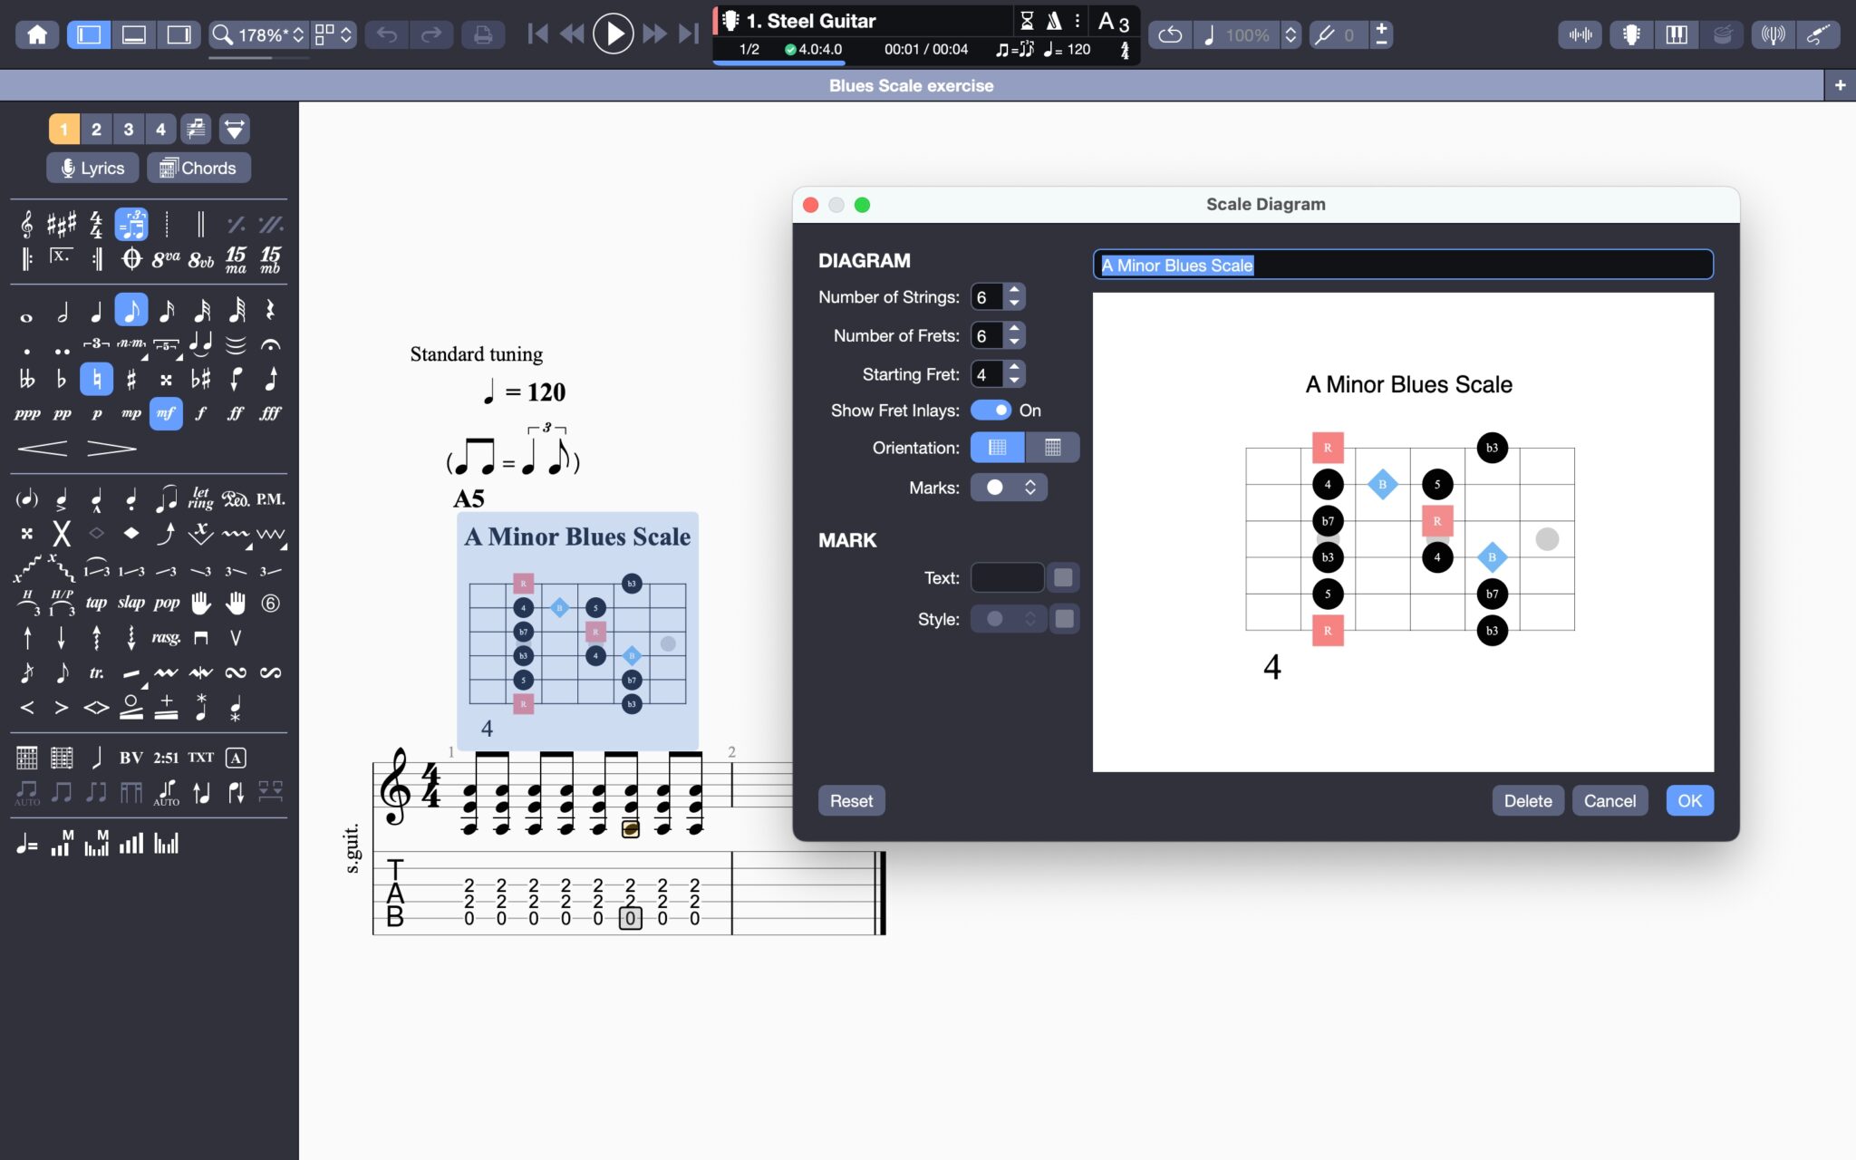Click Reset in the Scale Diagram dialog
Screen dimensions: 1856x1160
point(850,800)
